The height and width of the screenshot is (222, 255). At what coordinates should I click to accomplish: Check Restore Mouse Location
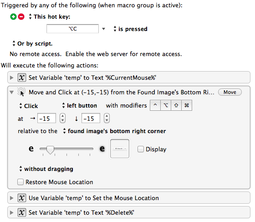point(20,182)
